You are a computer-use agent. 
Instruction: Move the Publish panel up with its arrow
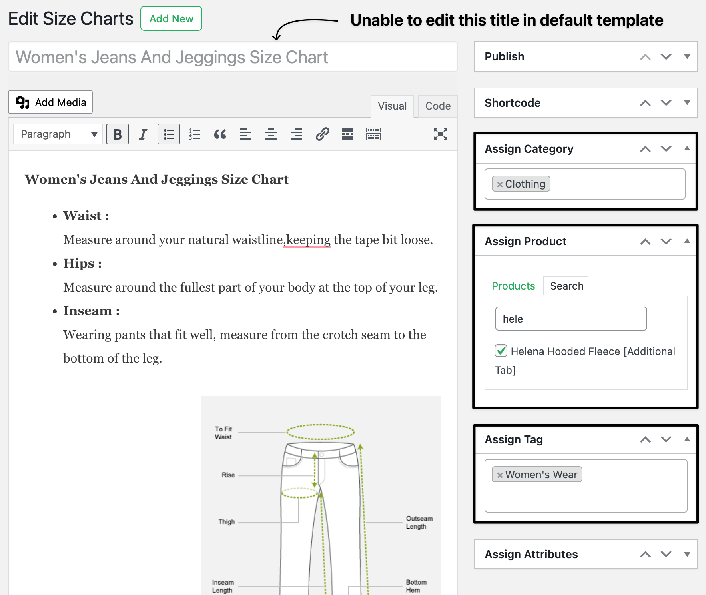tap(645, 57)
